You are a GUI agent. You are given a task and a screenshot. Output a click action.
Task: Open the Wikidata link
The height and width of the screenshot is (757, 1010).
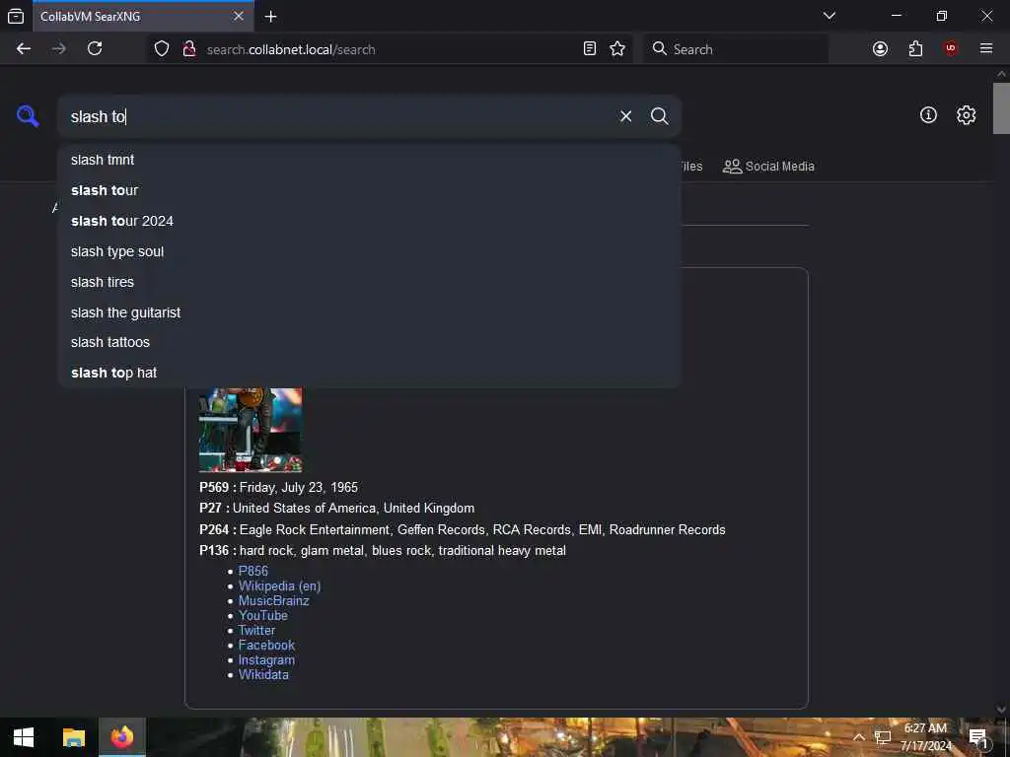tap(263, 674)
